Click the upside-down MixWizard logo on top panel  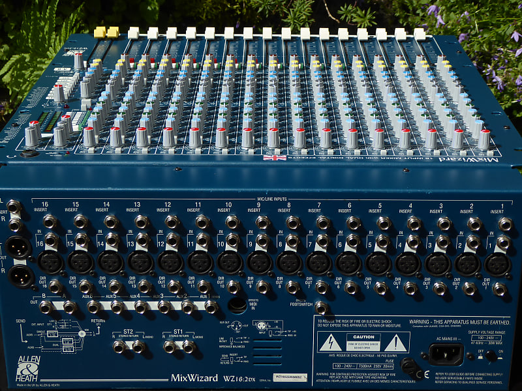[469, 160]
